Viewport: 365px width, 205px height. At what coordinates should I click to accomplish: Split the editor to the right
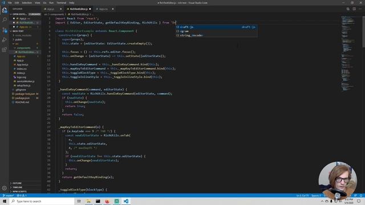click(354, 9)
